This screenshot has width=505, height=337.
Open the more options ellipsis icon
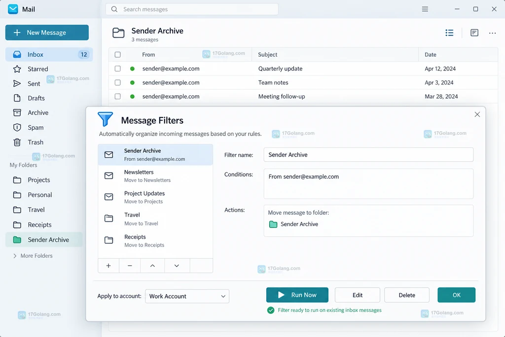click(492, 33)
